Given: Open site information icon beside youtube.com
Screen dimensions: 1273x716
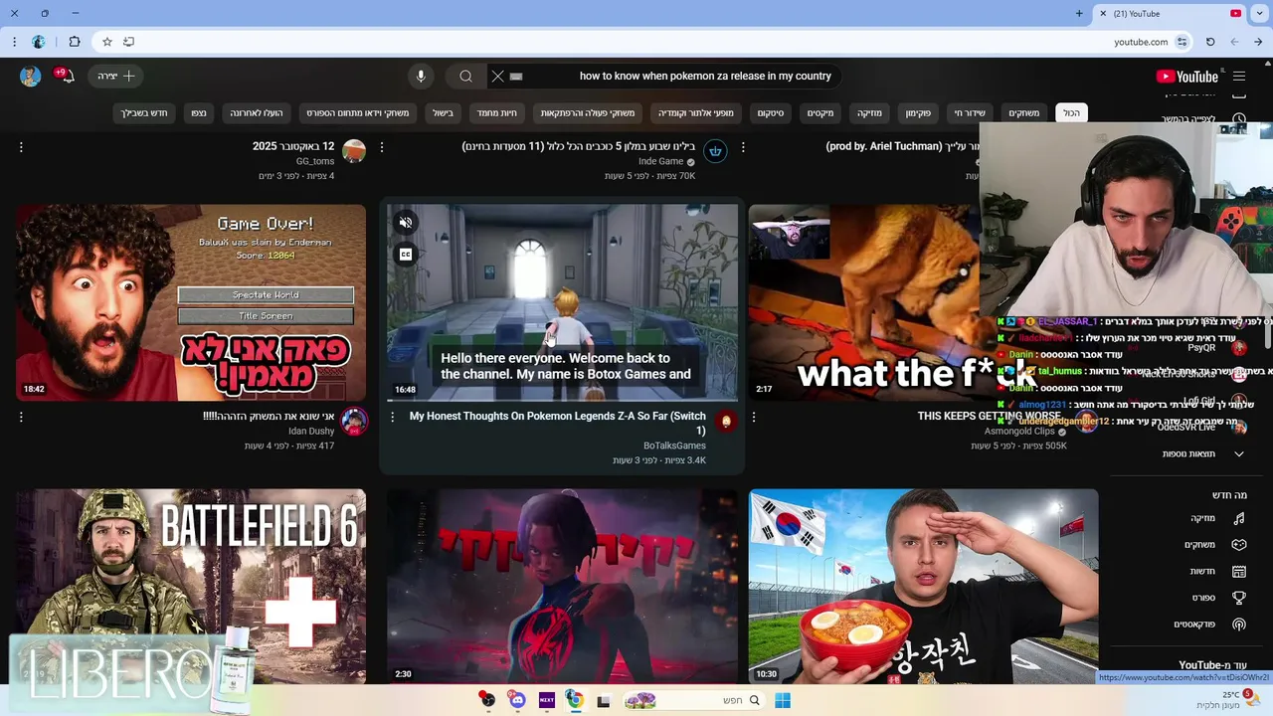Looking at the screenshot, I should [1182, 42].
